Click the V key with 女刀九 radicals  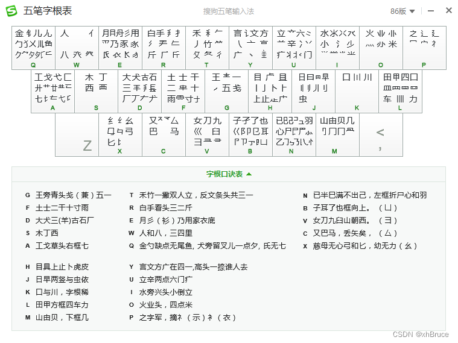click(x=208, y=135)
